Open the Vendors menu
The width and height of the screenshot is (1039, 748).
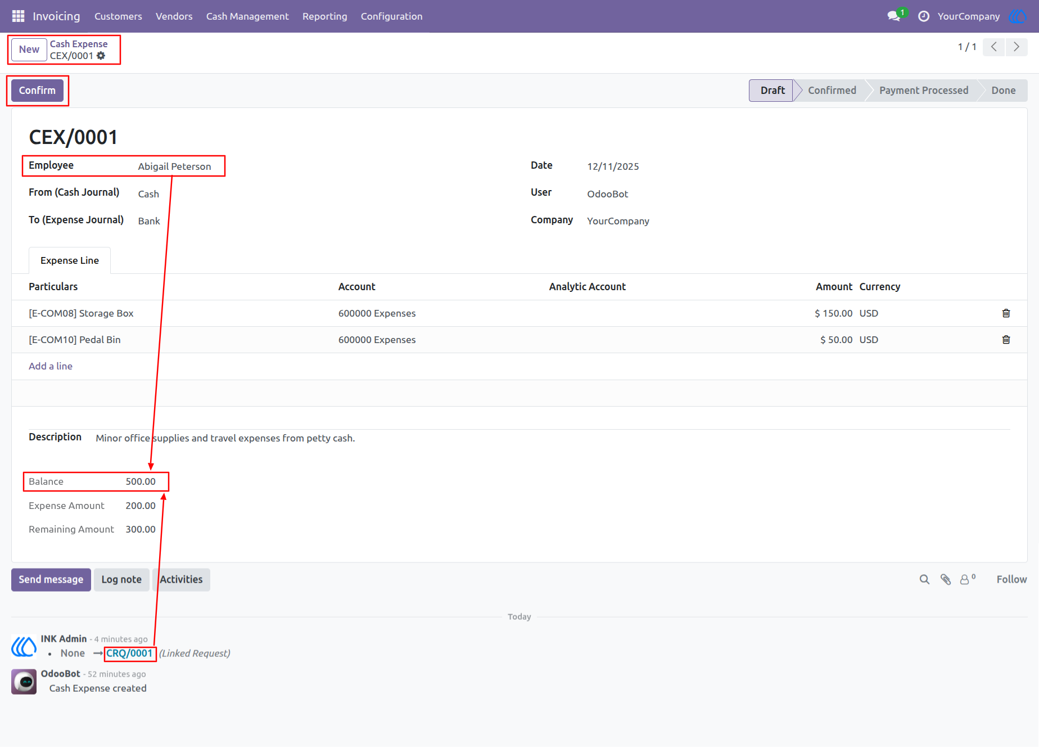click(174, 16)
